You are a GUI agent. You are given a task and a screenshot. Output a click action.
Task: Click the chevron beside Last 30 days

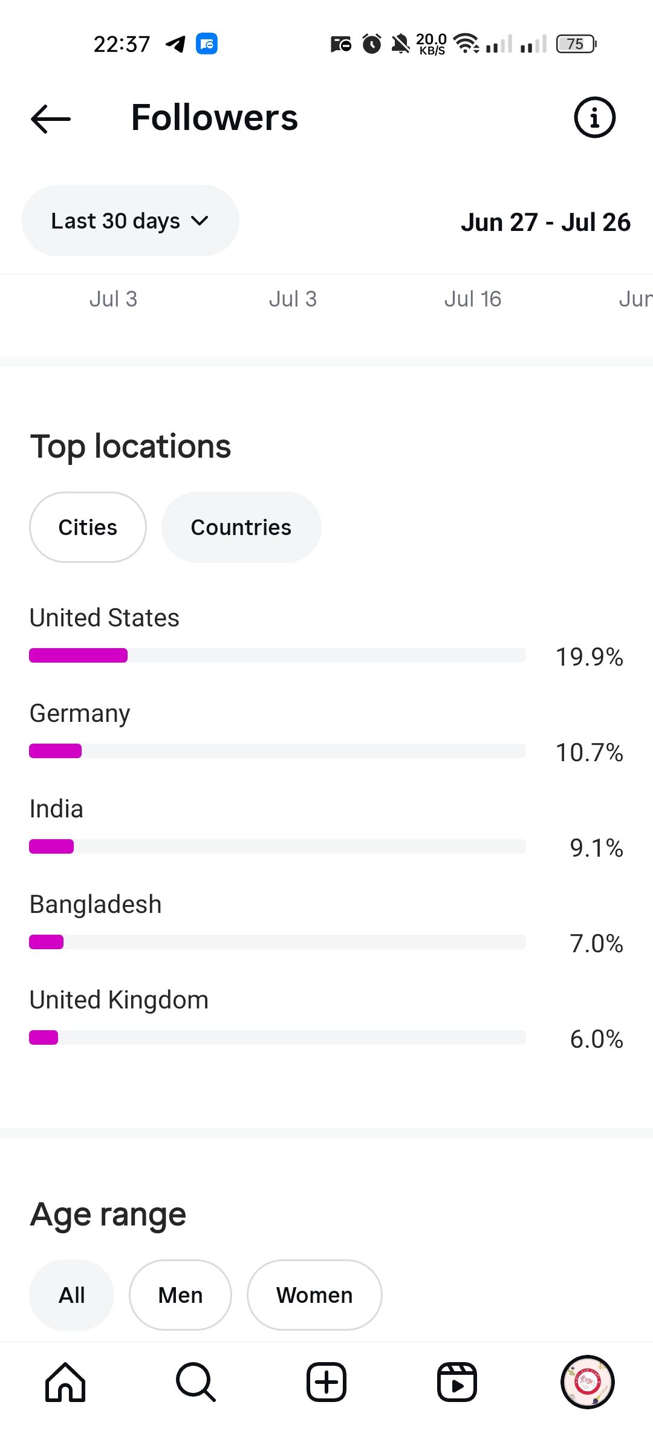(x=200, y=221)
